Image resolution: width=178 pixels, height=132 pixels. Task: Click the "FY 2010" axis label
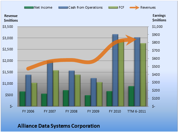click(115, 111)
